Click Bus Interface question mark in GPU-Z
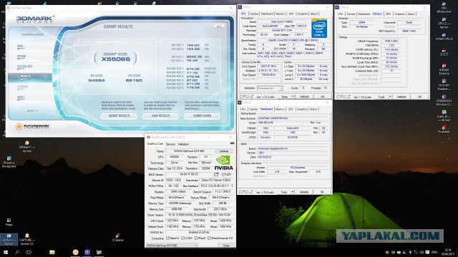This screenshot has width=458, height=257. (x=232, y=186)
